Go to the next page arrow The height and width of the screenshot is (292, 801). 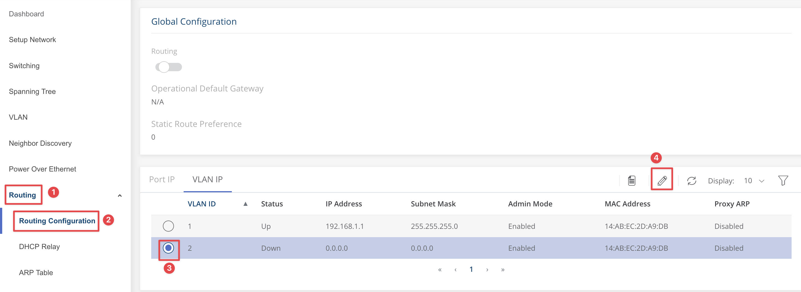coord(487,270)
